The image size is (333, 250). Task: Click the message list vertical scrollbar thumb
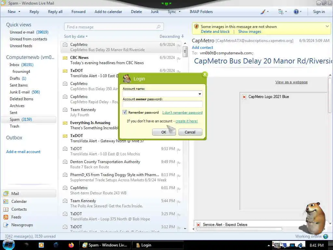coord(185,51)
